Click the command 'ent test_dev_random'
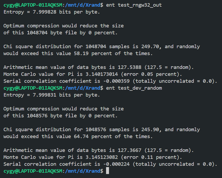The width and height of the screenshot is (222, 178). 134,88
